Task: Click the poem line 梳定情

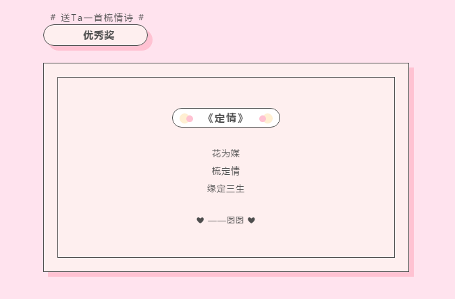Action: 225,171
